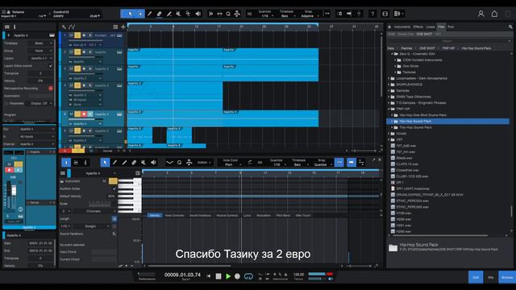Select the Pitch Bend lane tab
516x290 pixels.
coord(283,215)
